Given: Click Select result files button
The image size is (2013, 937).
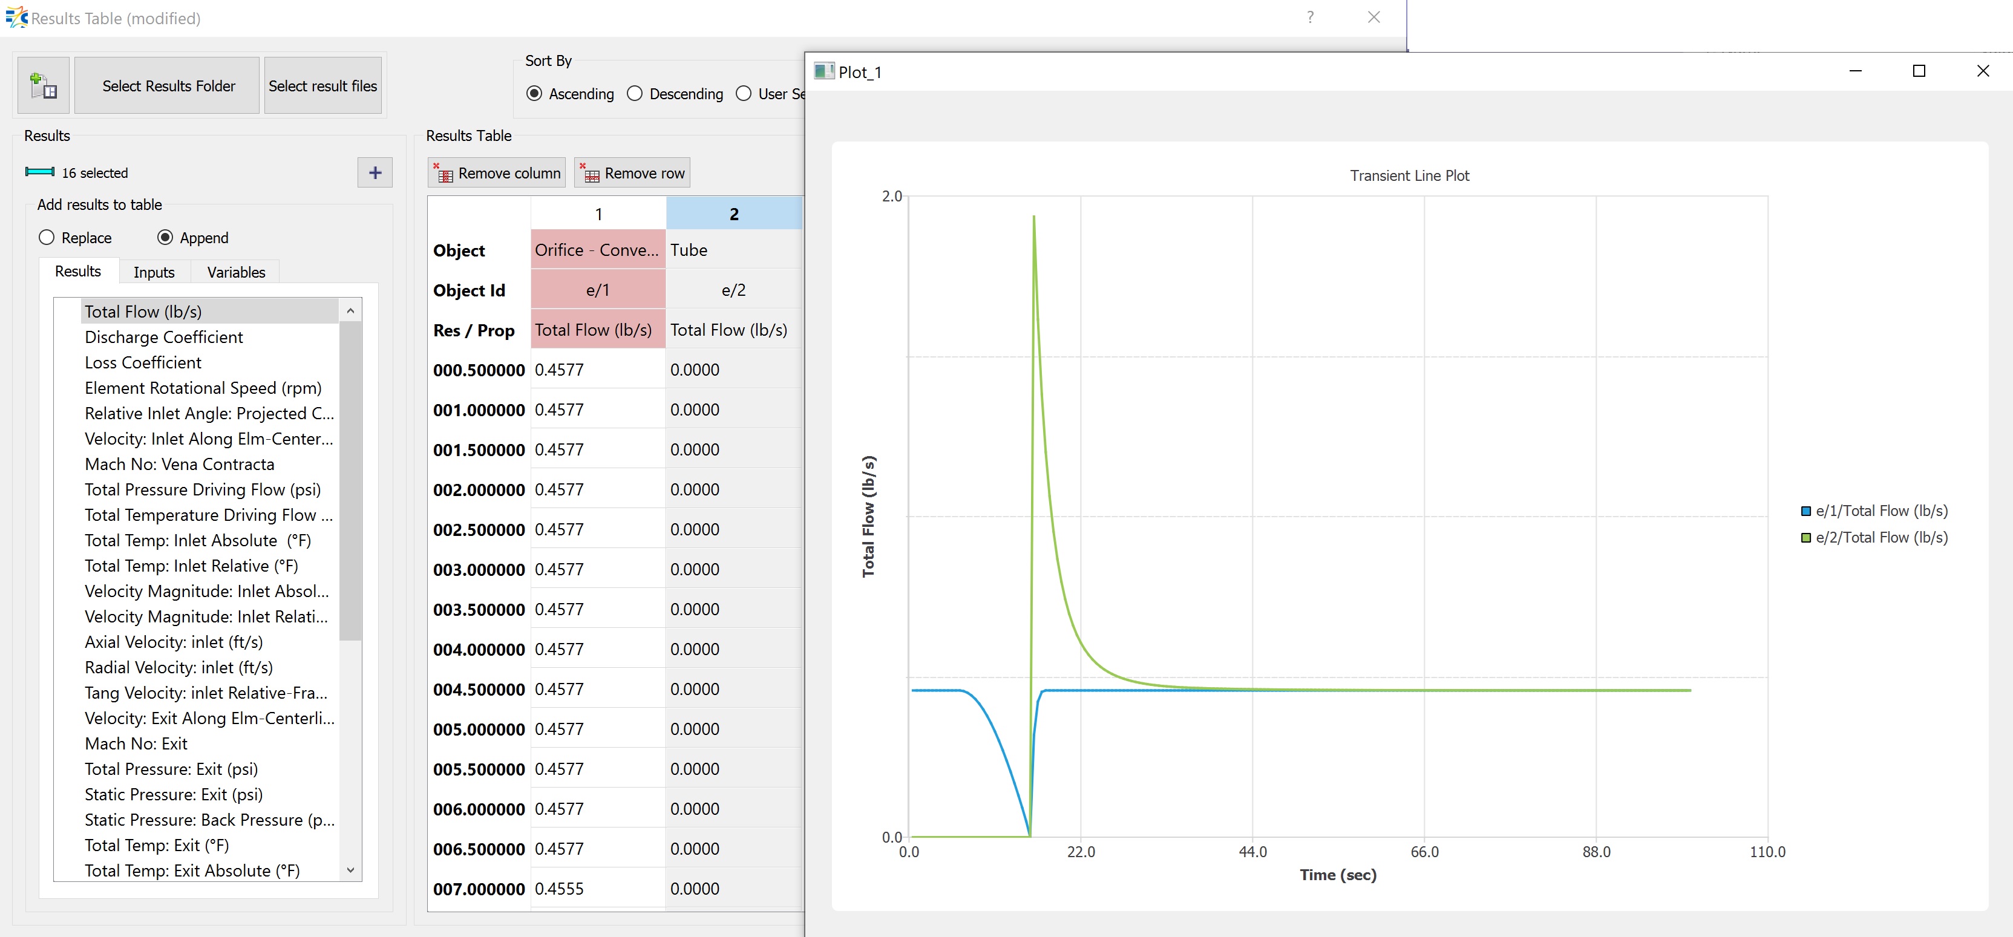Looking at the screenshot, I should [322, 86].
